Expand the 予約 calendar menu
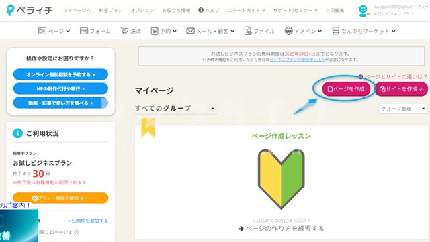430x242 pixels. [x=163, y=31]
